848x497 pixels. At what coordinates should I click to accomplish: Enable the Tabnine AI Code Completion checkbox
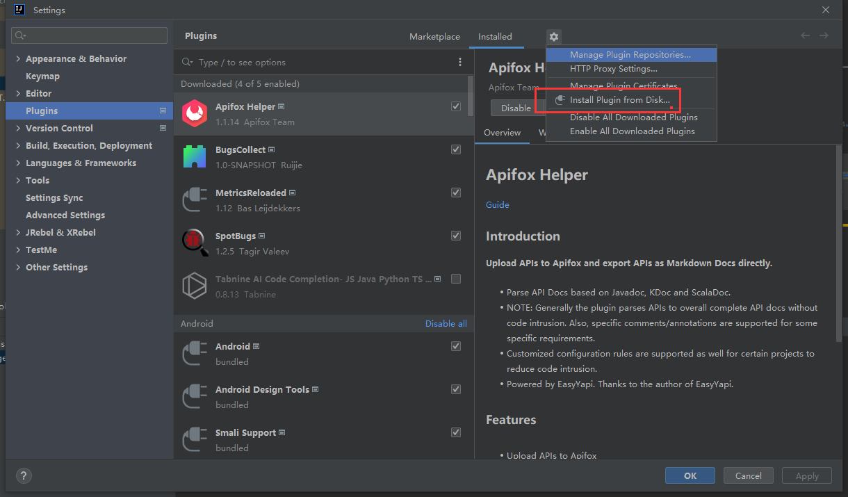[x=456, y=279]
